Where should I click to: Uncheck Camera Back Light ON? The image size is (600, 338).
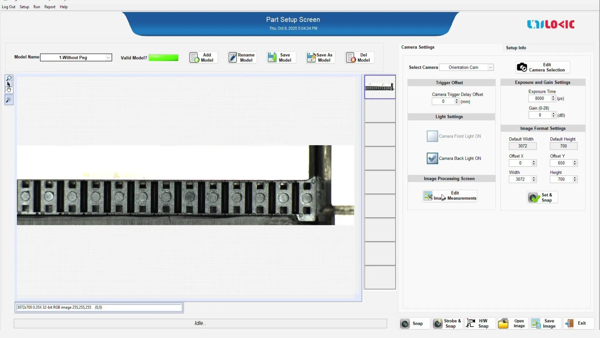coord(432,158)
